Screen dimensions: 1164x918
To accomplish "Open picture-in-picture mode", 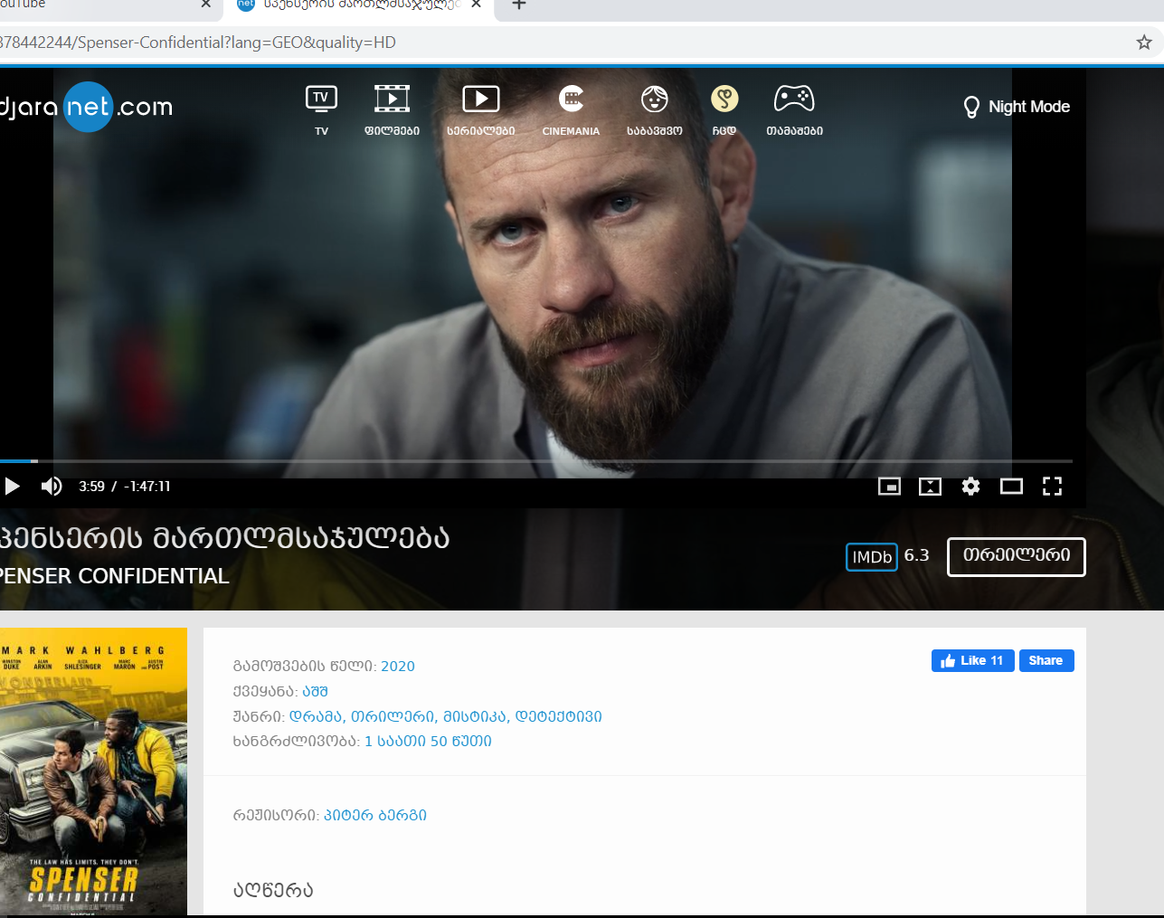I will (x=889, y=487).
